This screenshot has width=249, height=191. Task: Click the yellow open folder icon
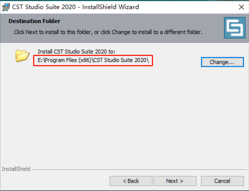point(22,56)
